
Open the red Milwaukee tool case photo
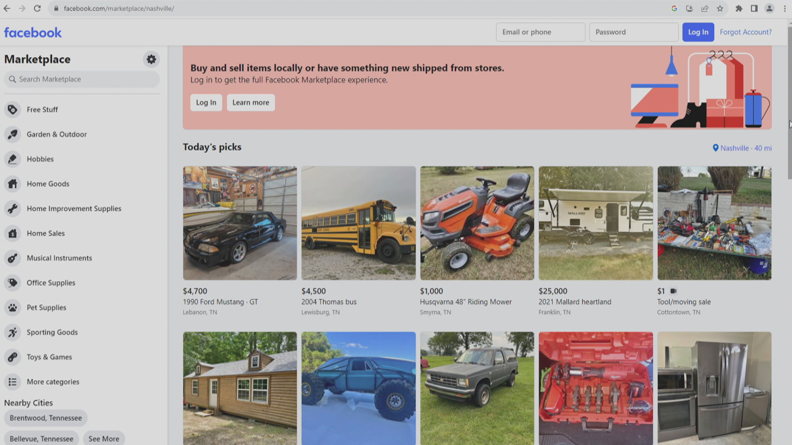click(596, 388)
